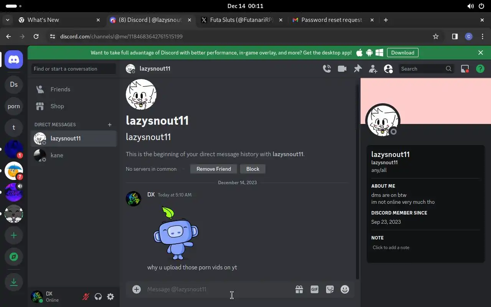This screenshot has width=491, height=307.
Task: Click to add a note field
Action: (425, 248)
